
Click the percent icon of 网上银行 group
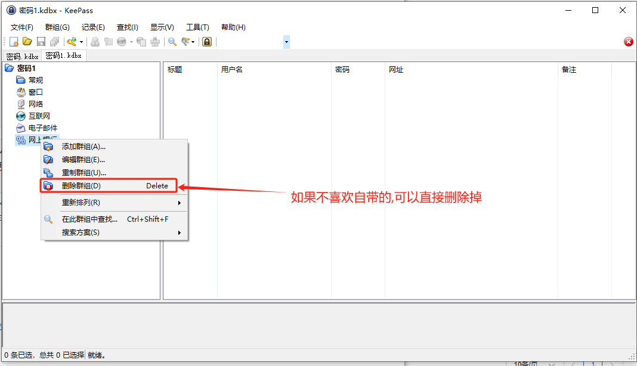[x=21, y=140]
